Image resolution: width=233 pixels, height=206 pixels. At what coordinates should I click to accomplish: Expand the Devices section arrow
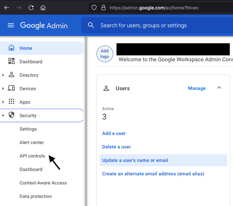pyautogui.click(x=3, y=89)
